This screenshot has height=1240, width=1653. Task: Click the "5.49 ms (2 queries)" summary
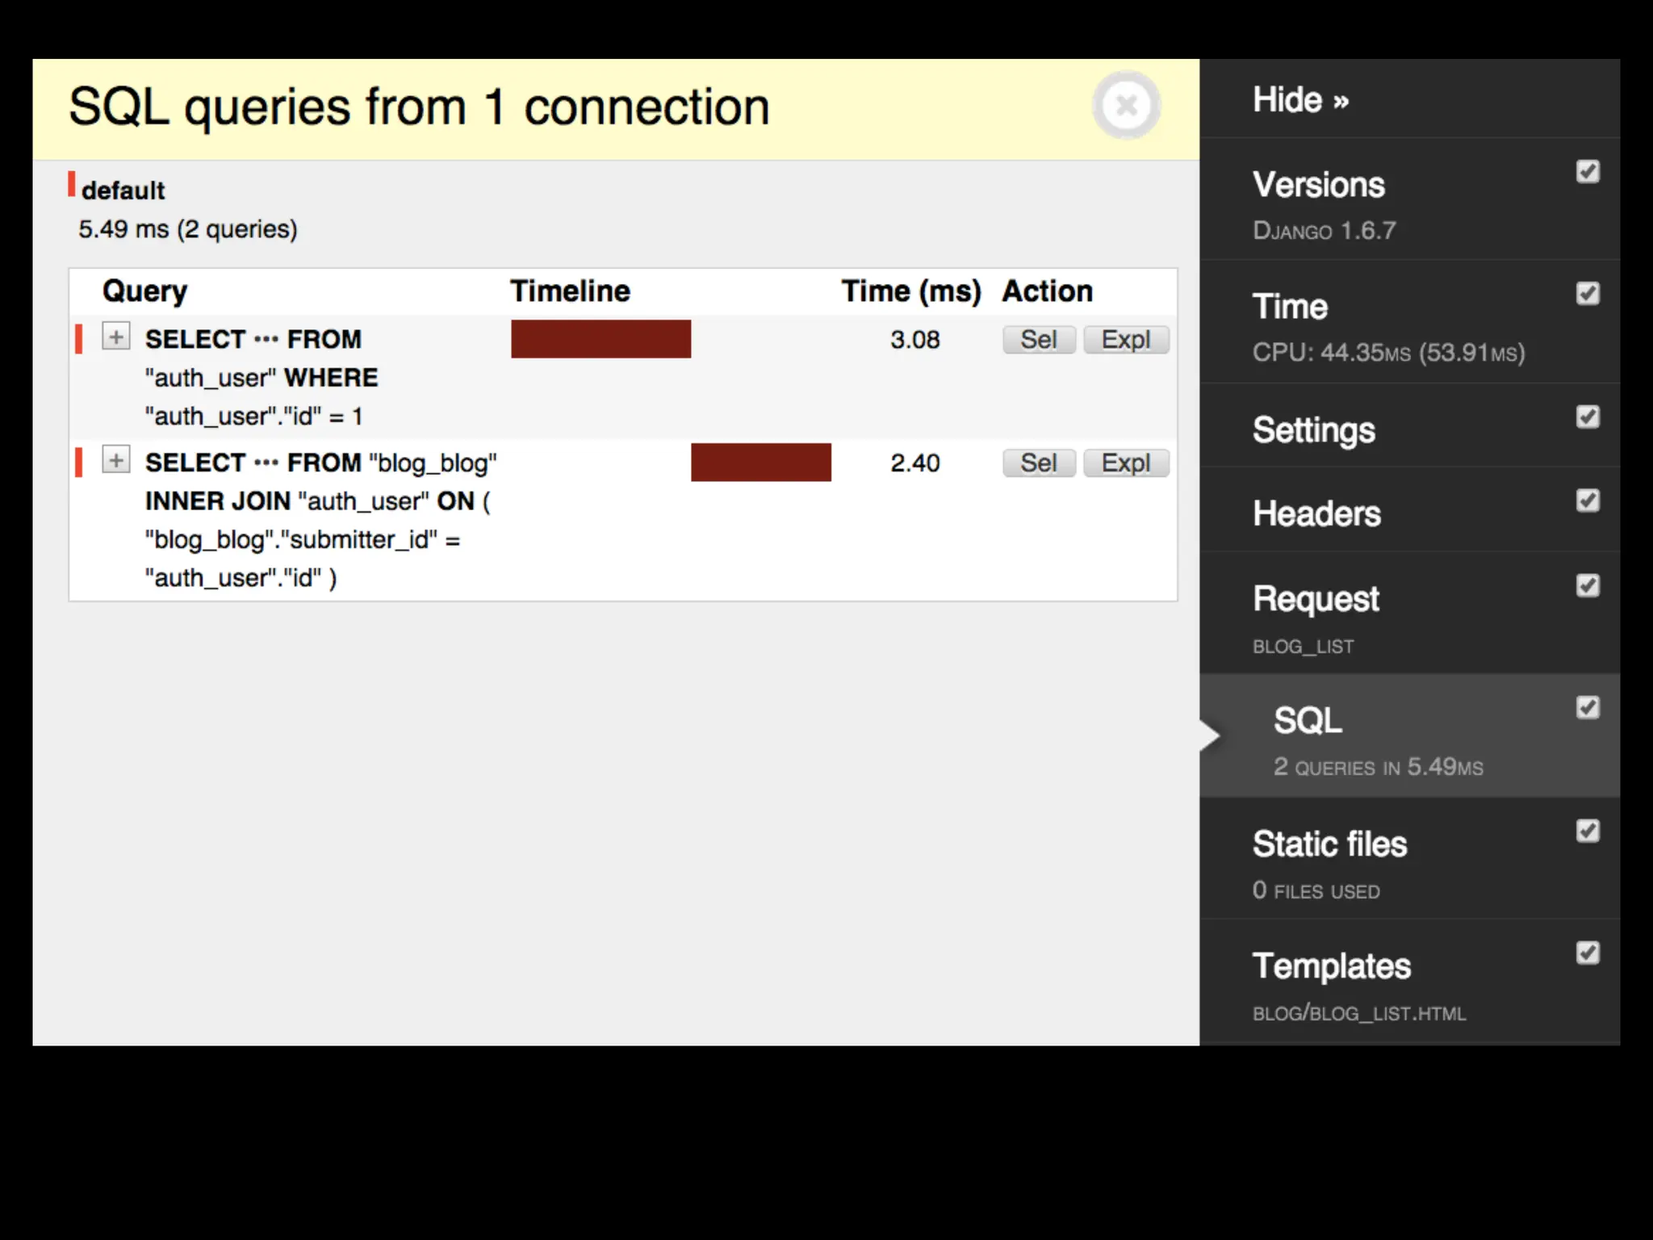[187, 229]
